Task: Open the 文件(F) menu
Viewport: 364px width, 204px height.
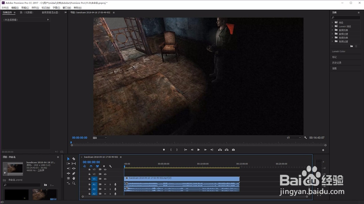Action: click(5, 8)
